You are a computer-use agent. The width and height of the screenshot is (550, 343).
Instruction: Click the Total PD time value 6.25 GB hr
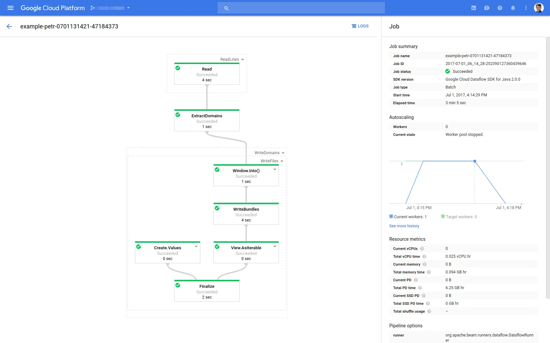point(455,288)
